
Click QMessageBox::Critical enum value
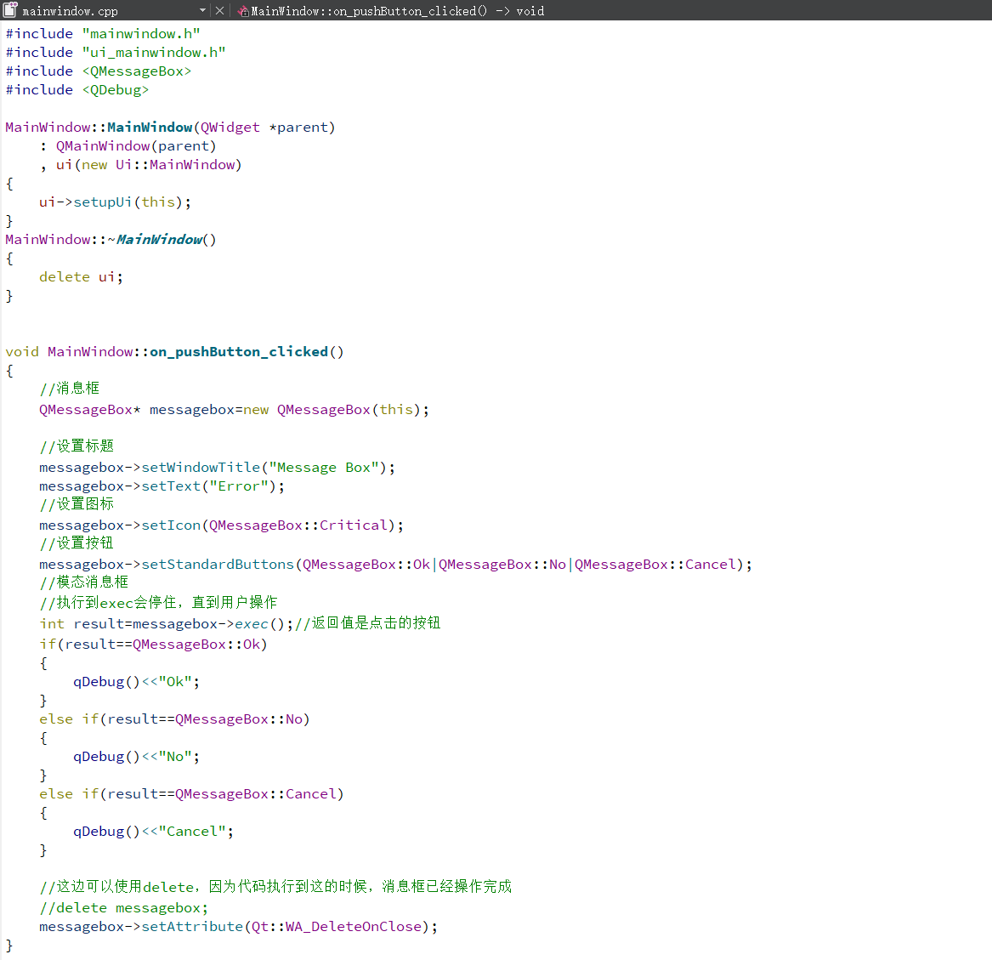(353, 525)
